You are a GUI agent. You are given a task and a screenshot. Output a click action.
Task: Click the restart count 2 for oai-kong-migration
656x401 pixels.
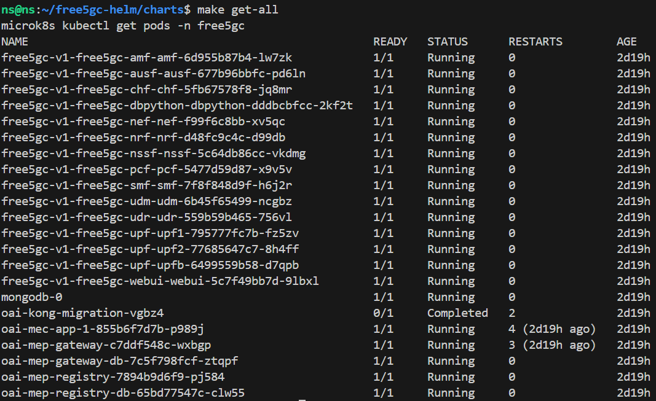(512, 313)
